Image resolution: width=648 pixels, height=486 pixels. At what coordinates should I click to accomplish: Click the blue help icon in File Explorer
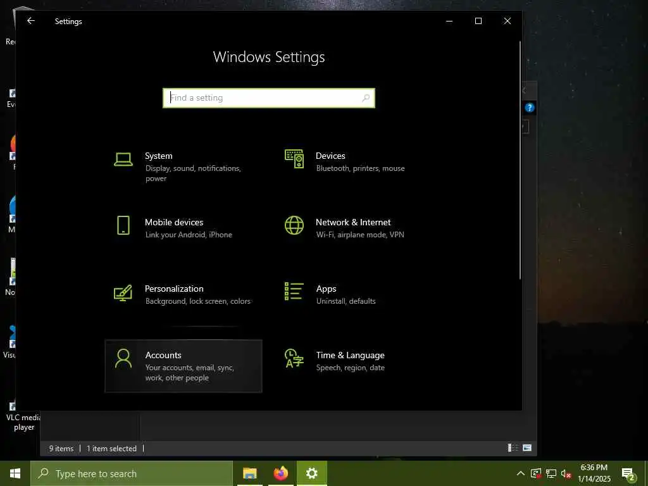pyautogui.click(x=530, y=108)
